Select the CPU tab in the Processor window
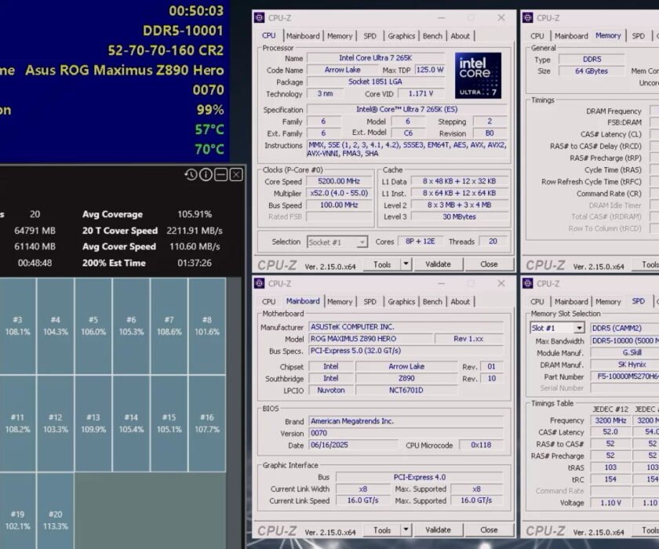Image resolution: width=659 pixels, height=549 pixels. [x=269, y=36]
